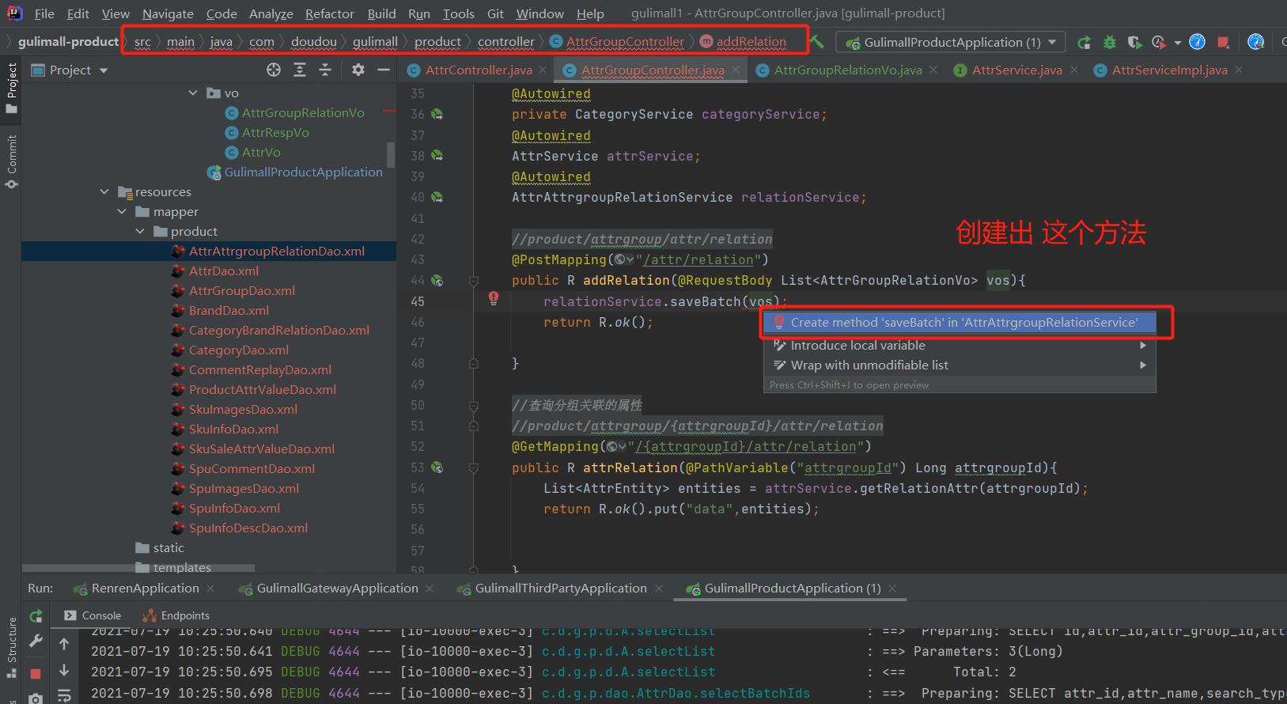Expand all icon in Project panel
Viewport: 1287px width, 704px height.
(300, 70)
